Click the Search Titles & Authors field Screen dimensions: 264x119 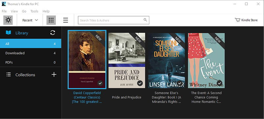click(x=113, y=20)
